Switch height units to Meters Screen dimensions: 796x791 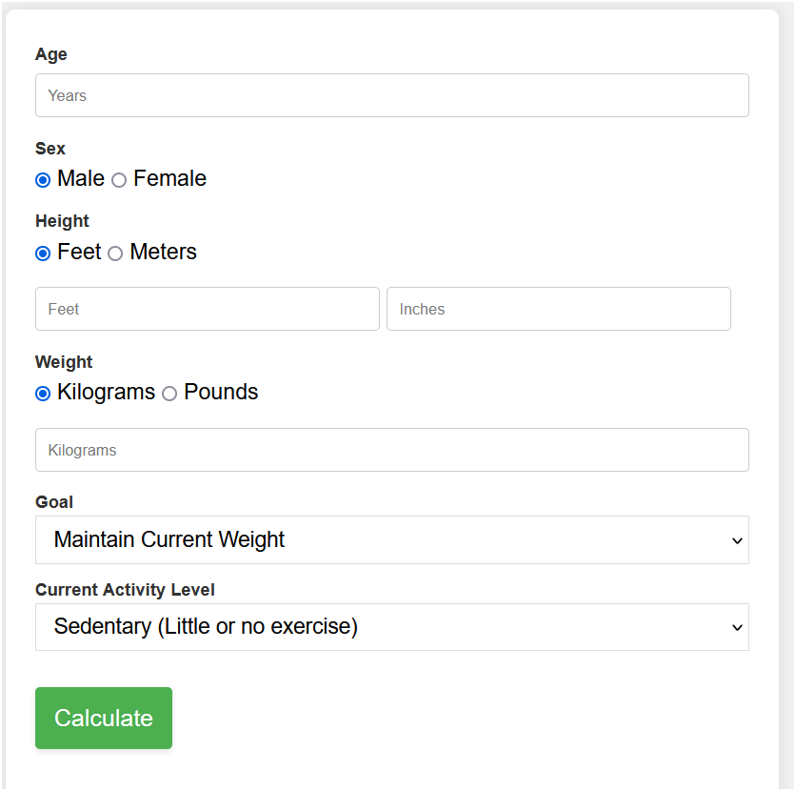[x=115, y=253]
